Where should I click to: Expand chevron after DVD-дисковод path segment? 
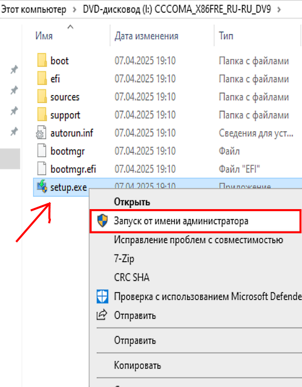(279, 10)
